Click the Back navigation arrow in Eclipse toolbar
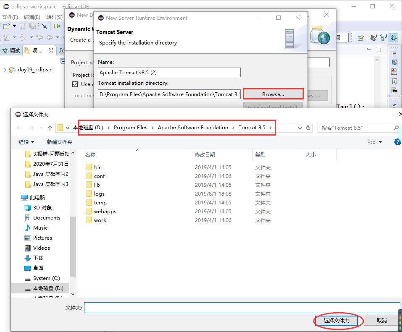The height and width of the screenshot is (332, 402). [50, 37]
